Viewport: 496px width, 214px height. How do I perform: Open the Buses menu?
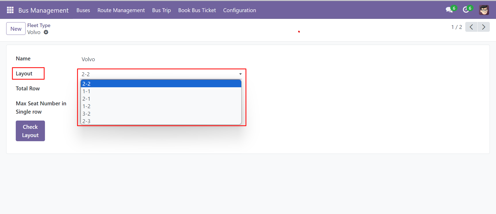pos(83,10)
